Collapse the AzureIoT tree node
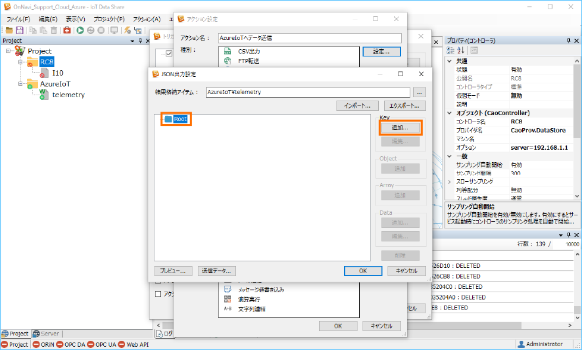Screen dimensions: 582x350 coord(20,84)
